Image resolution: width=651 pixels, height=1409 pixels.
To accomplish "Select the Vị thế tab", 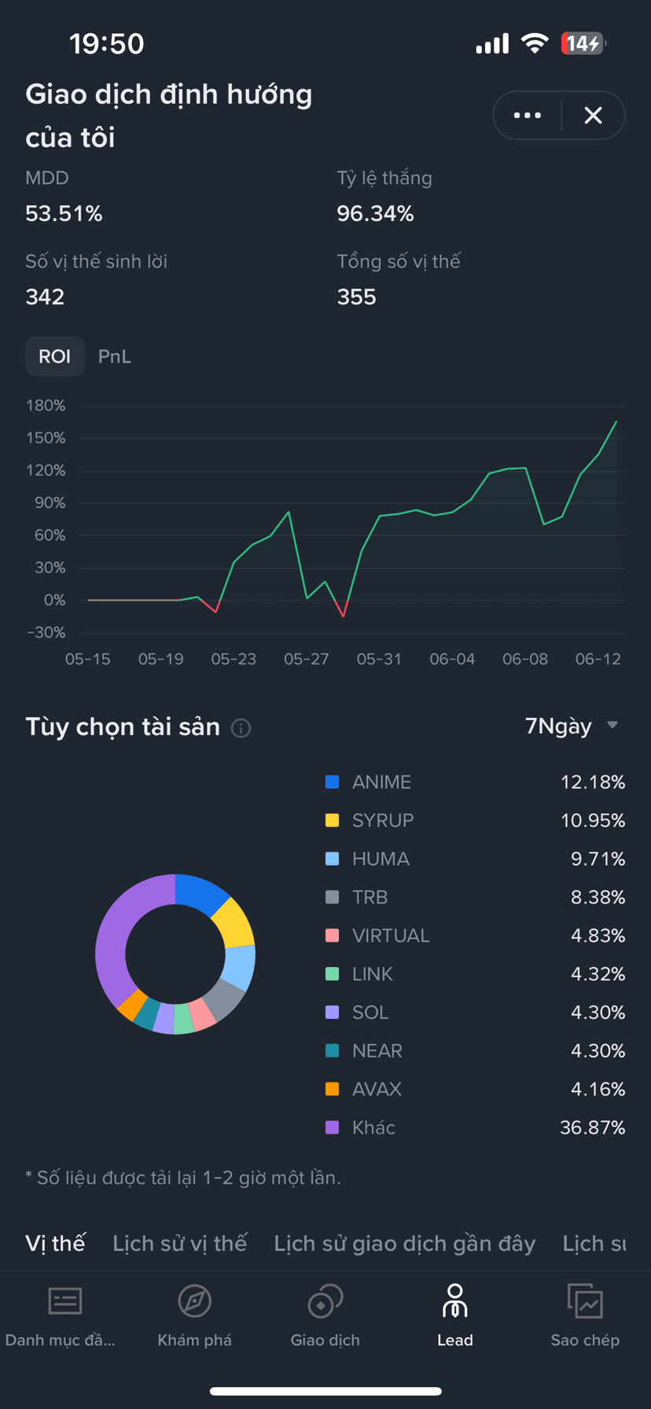I will [55, 1243].
